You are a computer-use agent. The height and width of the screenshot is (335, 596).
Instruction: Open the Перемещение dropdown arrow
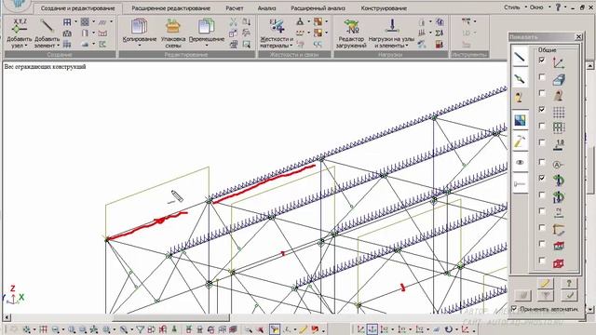tap(207, 46)
